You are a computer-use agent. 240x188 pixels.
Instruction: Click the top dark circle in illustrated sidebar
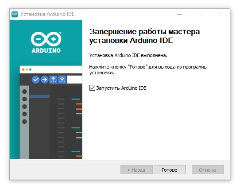(x=24, y=92)
